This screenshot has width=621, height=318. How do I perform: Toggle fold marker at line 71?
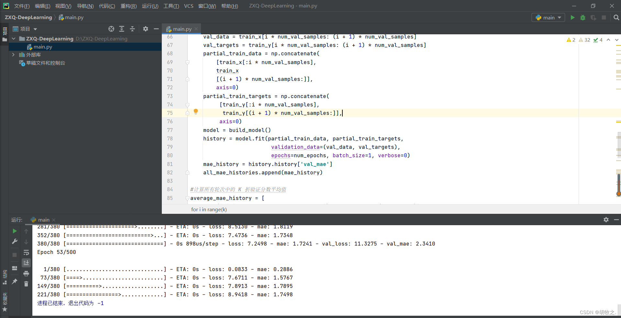coord(187,79)
